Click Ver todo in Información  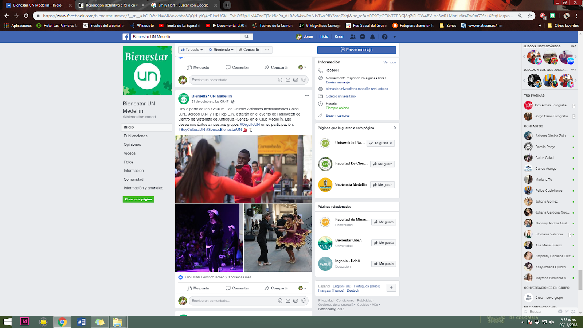tap(390, 62)
